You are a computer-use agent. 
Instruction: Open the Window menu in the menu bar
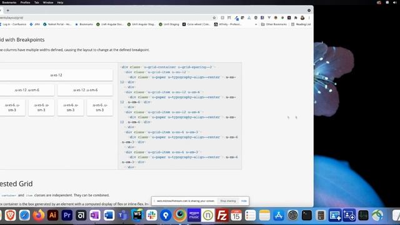pyautogui.click(x=48, y=2)
